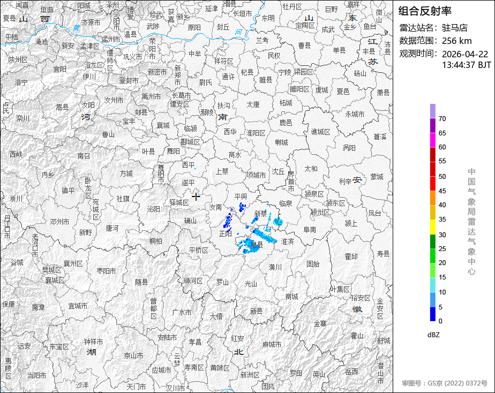The width and height of the screenshot is (495, 393).
Task: Click the 罗山 map label
Action: 222,282
